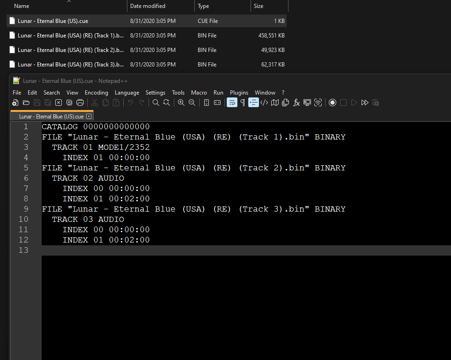Click the Close All documents icon

(x=69, y=103)
